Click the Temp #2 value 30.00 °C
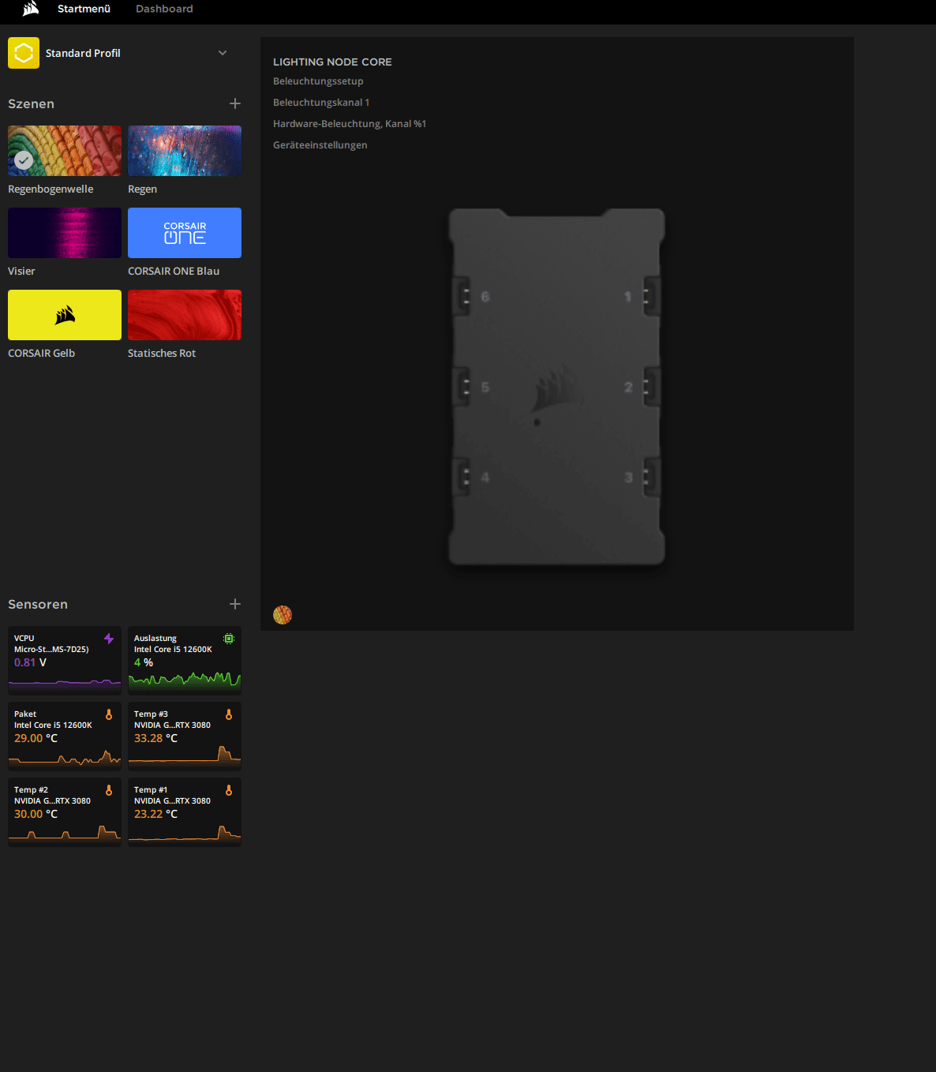 pos(36,814)
